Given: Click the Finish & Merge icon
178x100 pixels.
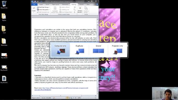Looking at the screenshot, I should click(86, 10).
